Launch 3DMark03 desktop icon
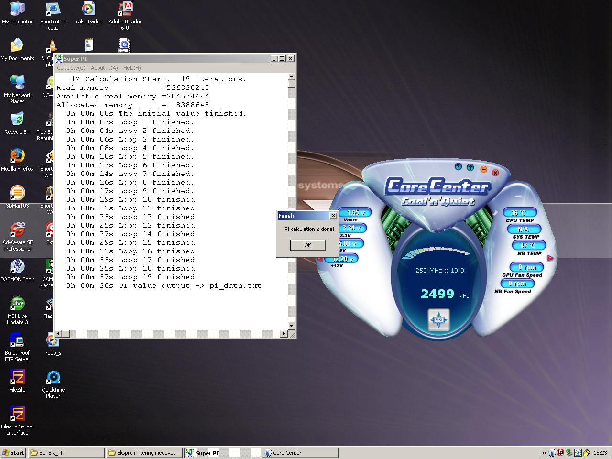 (17, 197)
